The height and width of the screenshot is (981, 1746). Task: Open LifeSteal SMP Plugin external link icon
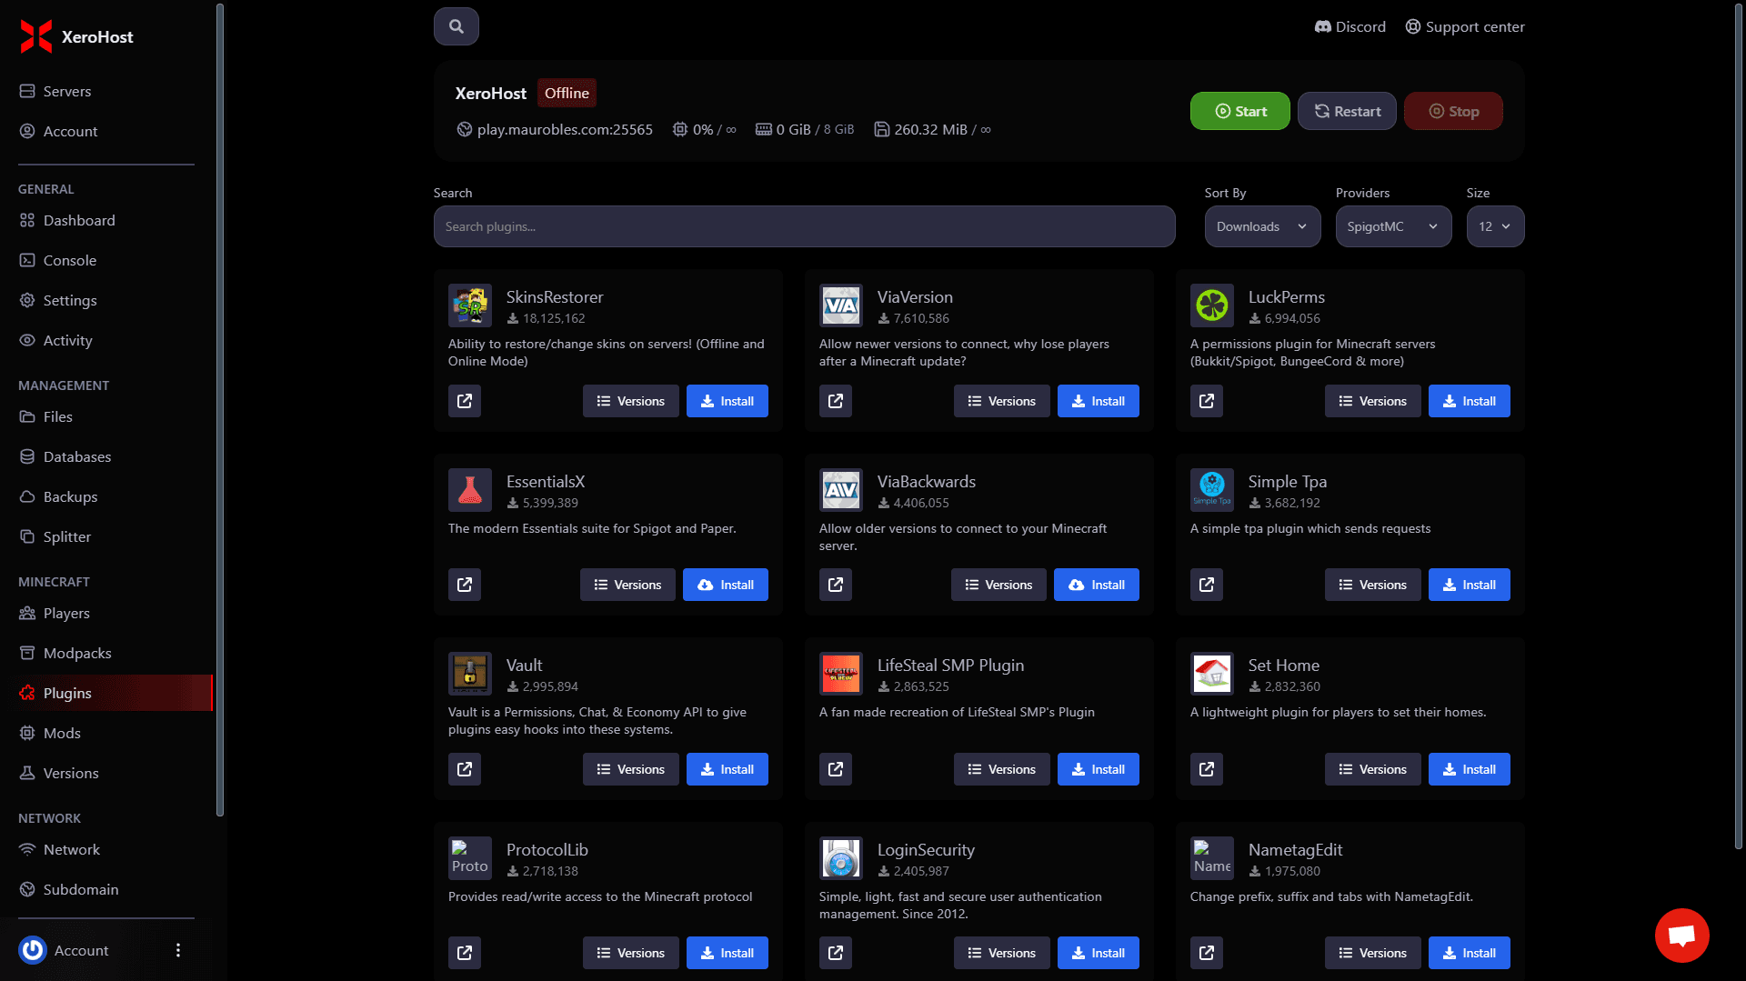pyautogui.click(x=836, y=769)
